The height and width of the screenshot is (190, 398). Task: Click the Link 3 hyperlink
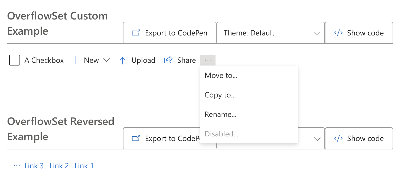point(34,166)
